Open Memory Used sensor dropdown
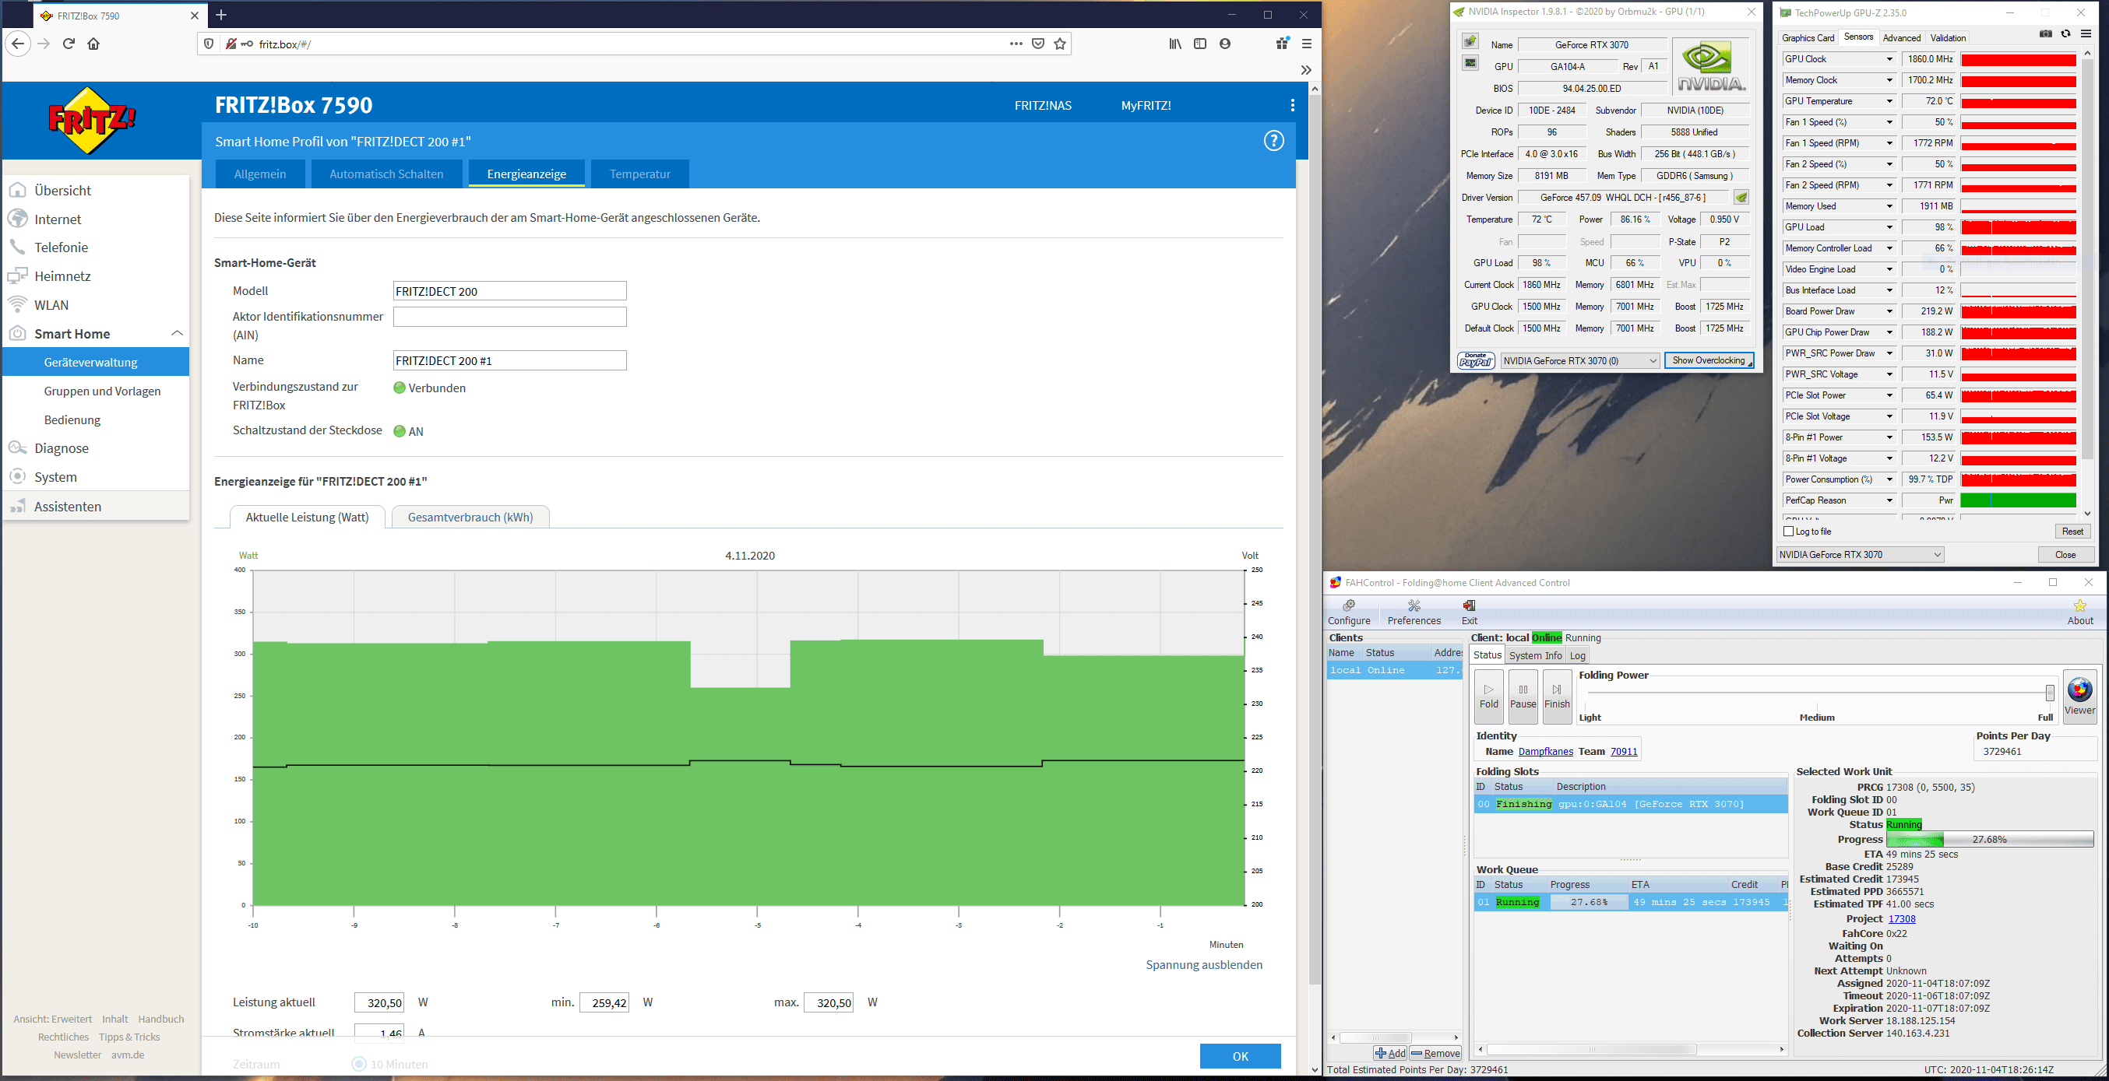This screenshot has width=2109, height=1081. click(1889, 206)
